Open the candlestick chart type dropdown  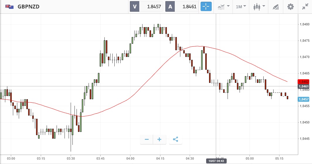tap(259, 6)
